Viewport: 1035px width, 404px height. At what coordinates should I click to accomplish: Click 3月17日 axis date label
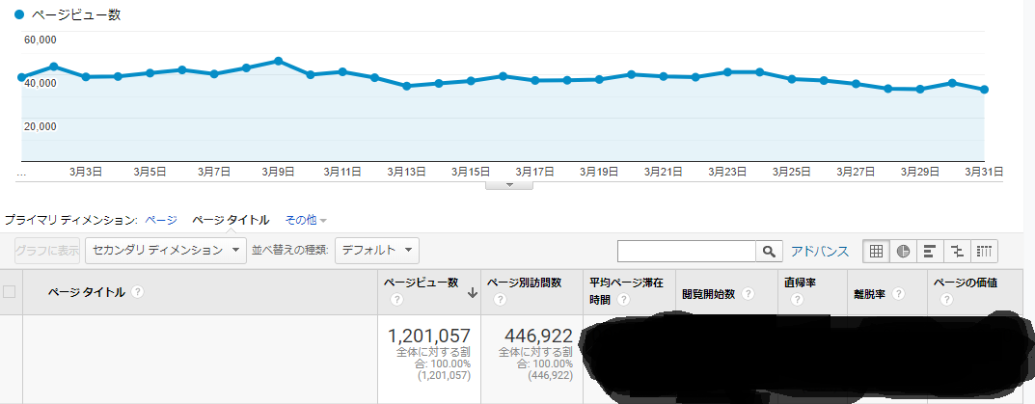click(534, 172)
